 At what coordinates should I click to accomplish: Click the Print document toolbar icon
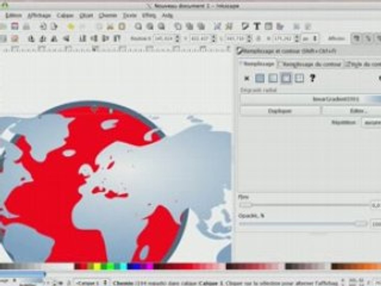tap(26, 26)
